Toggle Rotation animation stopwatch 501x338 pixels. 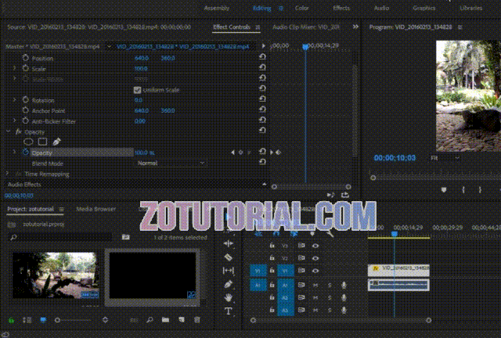[26, 99]
